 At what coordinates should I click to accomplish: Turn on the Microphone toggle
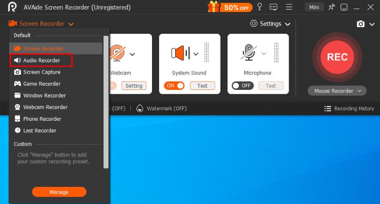(x=243, y=86)
